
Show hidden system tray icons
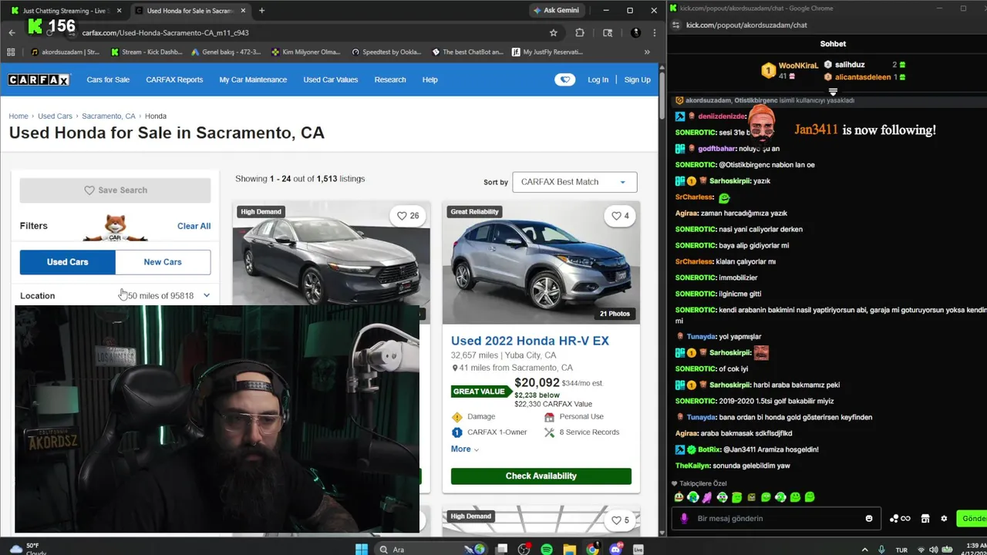pyautogui.click(x=864, y=549)
